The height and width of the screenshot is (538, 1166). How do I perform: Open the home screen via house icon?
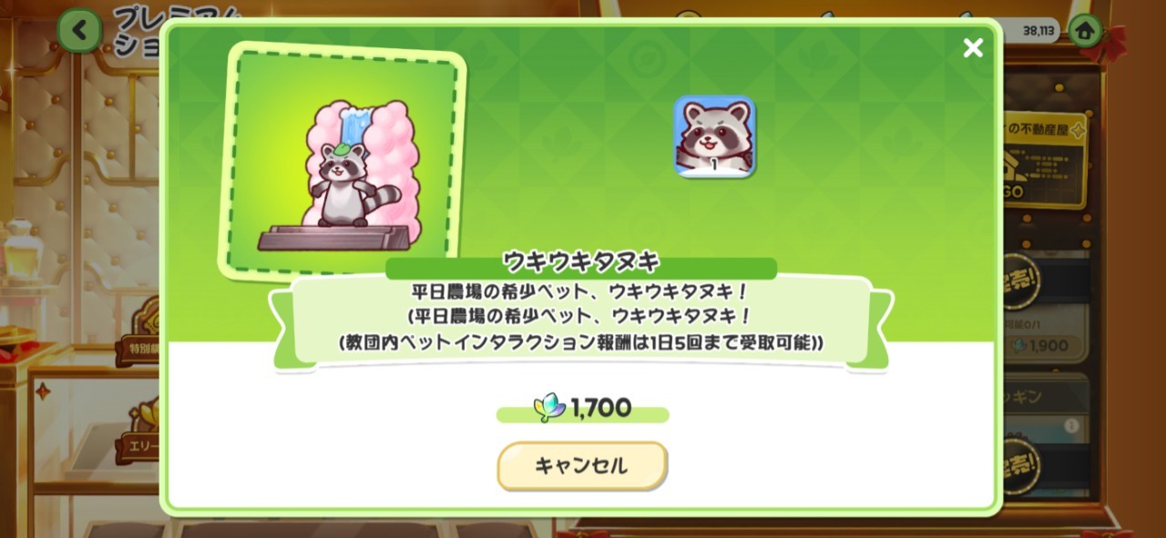pos(1084,30)
